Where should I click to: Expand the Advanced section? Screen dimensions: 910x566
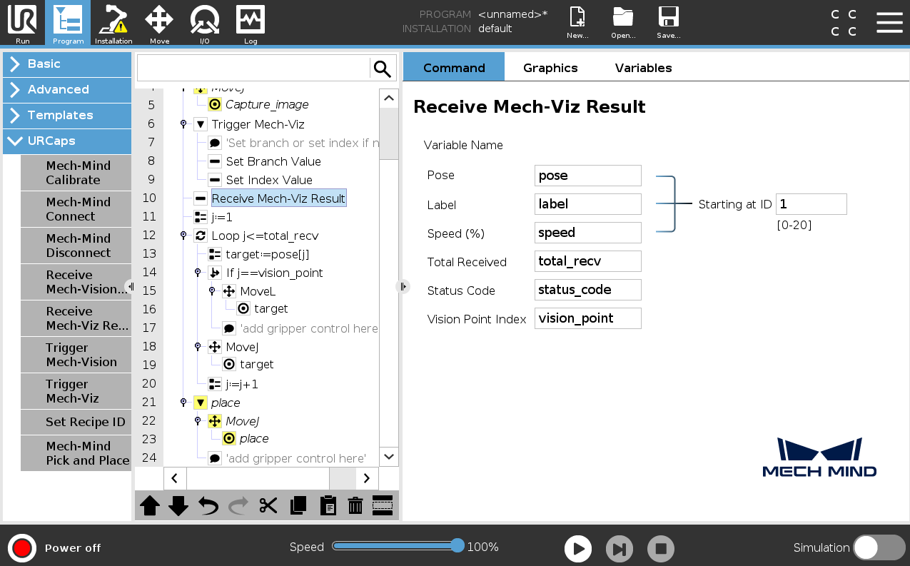(x=67, y=89)
